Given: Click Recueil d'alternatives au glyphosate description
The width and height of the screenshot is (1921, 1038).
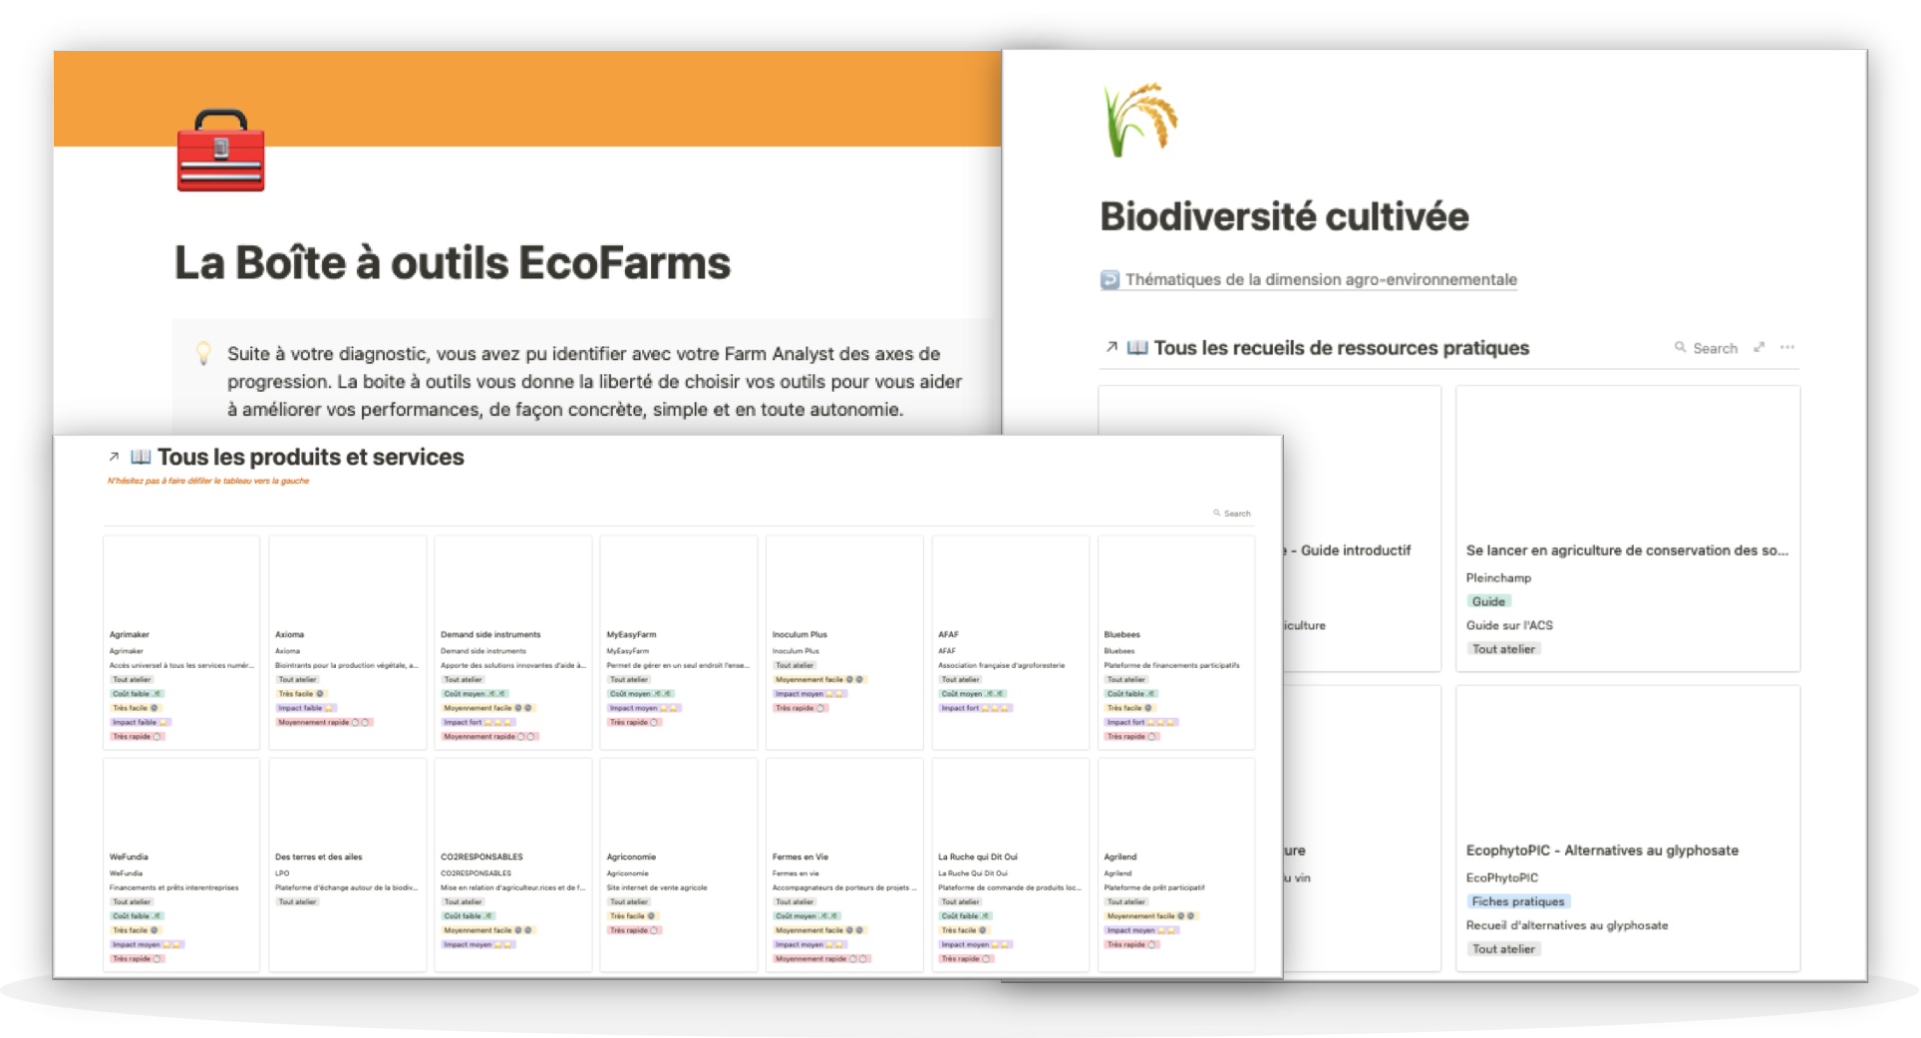Looking at the screenshot, I should [x=1566, y=925].
